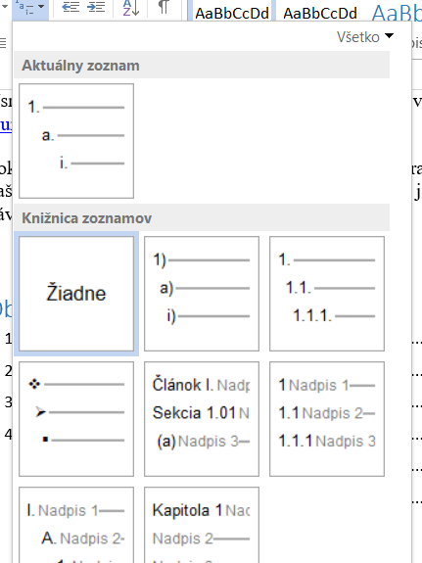Click the Decrease Indent icon
This screenshot has width=422, height=563.
tap(70, 7)
